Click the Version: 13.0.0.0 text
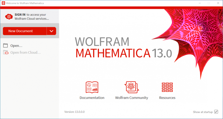The image size is (223, 119). click(74, 112)
